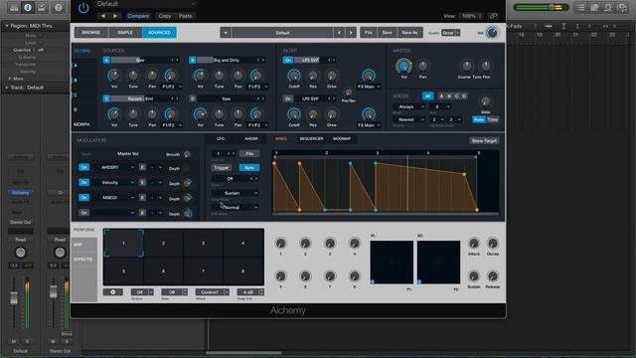Click the first filter Cutoff knob
Viewport: 636px width, 358px height.
[294, 76]
